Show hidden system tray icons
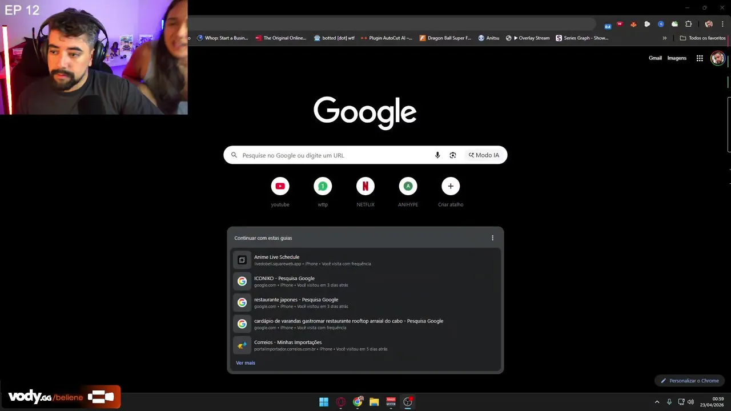 657,402
